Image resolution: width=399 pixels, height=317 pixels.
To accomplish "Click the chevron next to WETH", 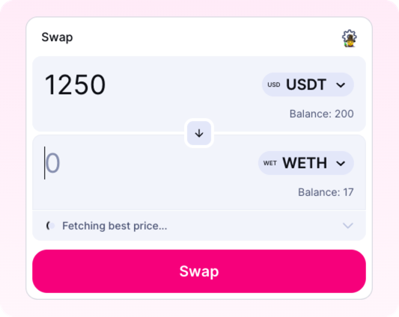I will (x=341, y=163).
